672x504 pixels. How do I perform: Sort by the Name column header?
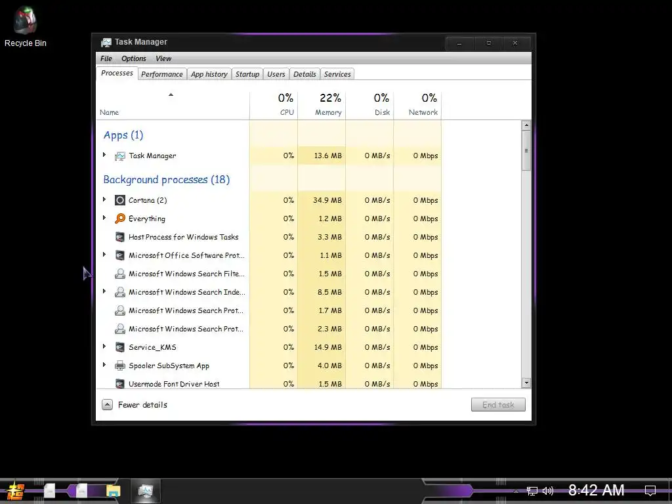coord(173,106)
